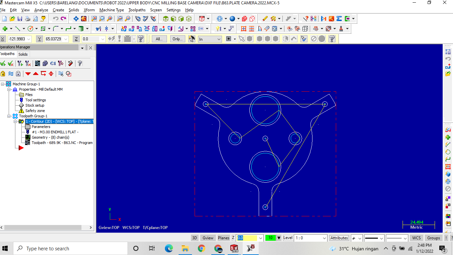The width and height of the screenshot is (453, 255).
Task: Click the Attributes button in status bar
Action: pos(339,238)
